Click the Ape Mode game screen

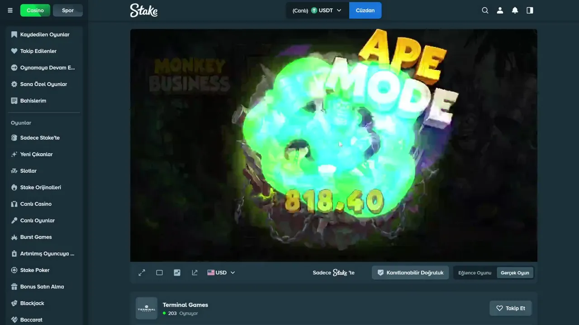coord(334,145)
